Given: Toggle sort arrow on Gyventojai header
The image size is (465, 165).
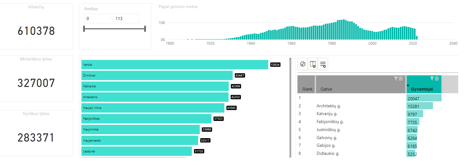Looking at the screenshot, I should 408,86.
